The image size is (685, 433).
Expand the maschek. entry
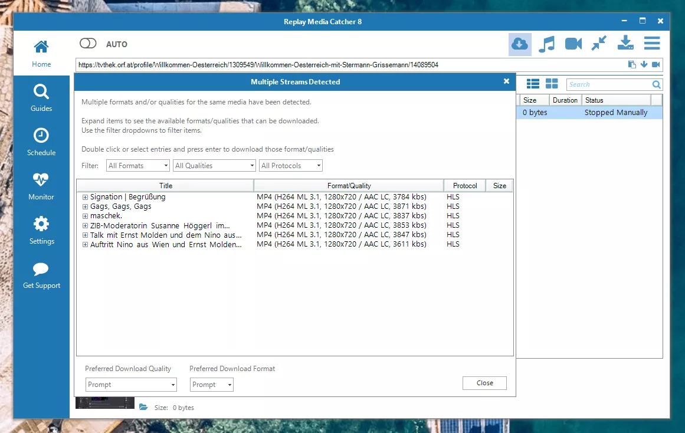click(85, 216)
